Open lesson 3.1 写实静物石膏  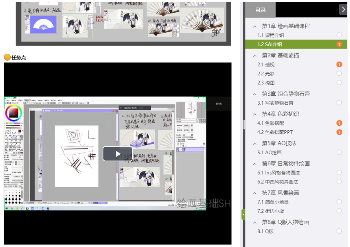277,103
